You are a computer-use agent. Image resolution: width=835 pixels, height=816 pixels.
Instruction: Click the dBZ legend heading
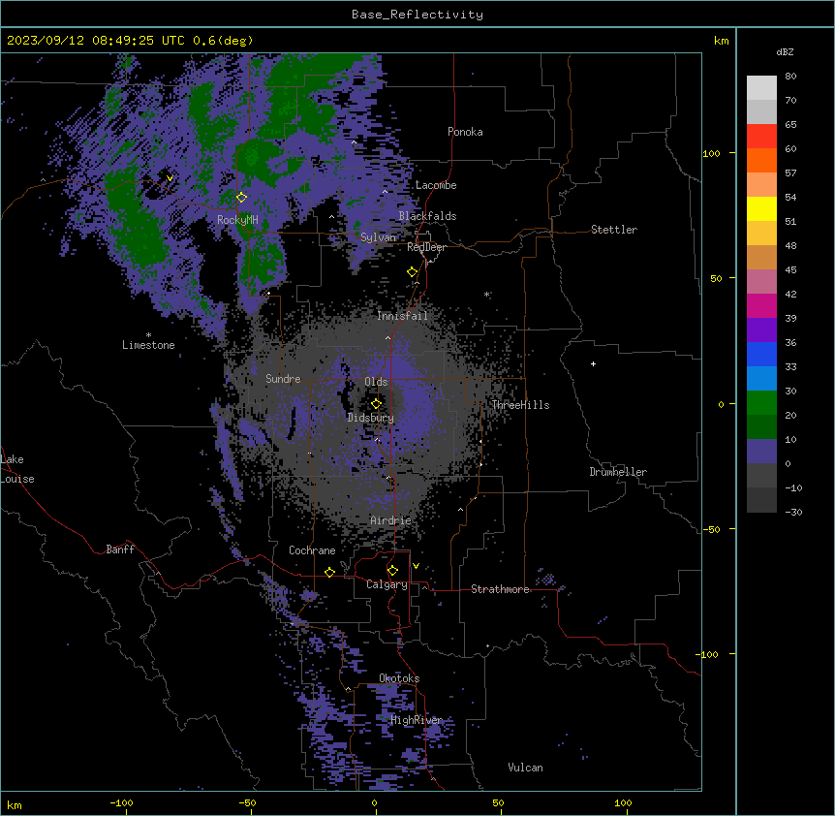[785, 51]
